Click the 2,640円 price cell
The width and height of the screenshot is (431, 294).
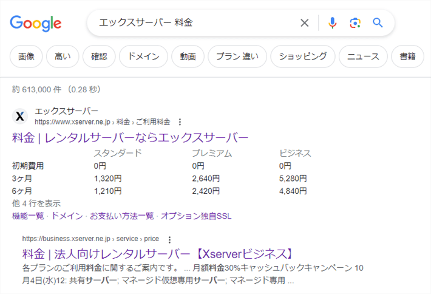click(206, 179)
